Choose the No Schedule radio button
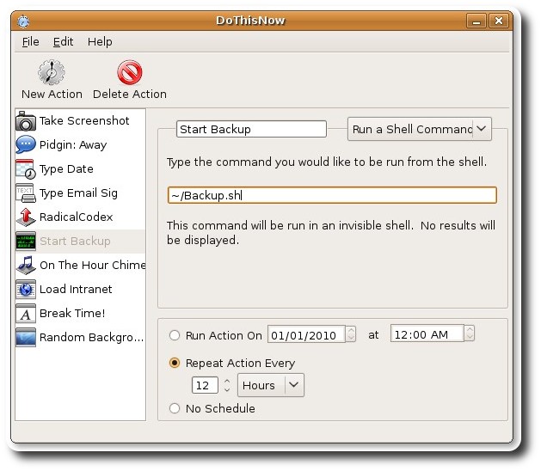 point(175,408)
